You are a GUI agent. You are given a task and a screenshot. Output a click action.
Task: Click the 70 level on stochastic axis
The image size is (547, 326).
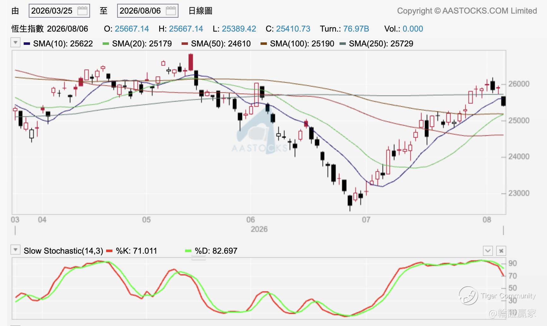pos(513,276)
